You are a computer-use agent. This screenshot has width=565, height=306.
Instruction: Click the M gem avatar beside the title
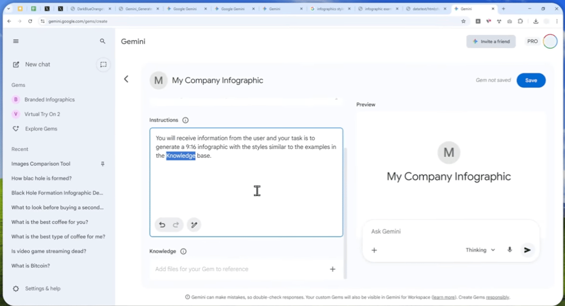pyautogui.click(x=159, y=80)
